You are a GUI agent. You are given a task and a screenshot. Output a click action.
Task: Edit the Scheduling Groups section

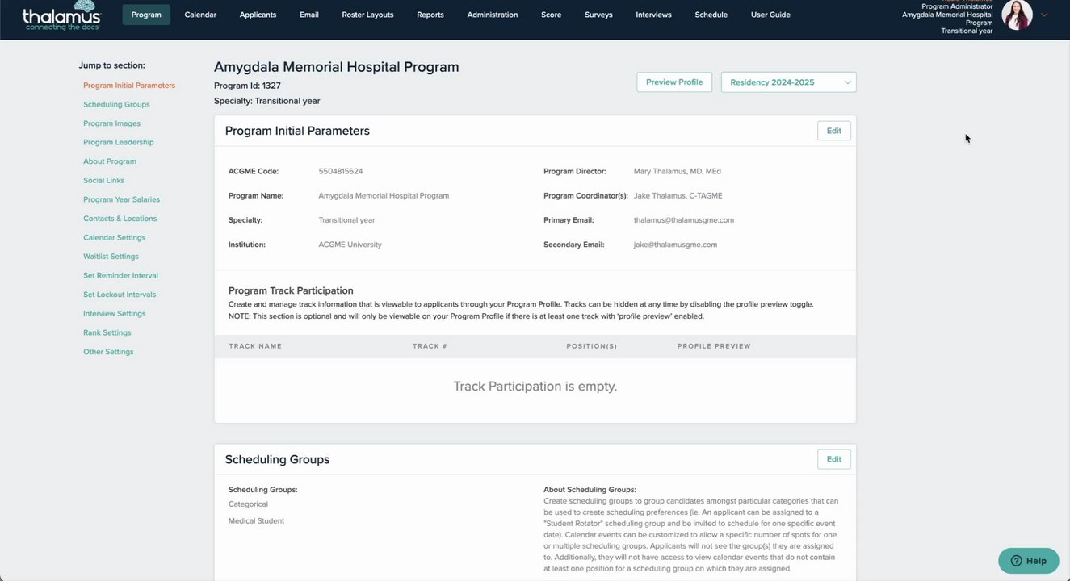click(834, 459)
